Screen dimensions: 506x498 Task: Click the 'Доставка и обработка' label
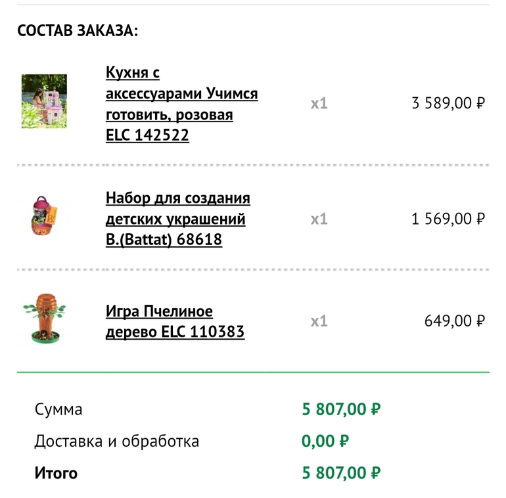116,441
